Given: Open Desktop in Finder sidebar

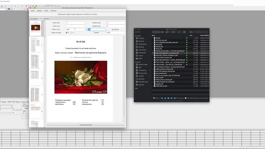Looking at the screenshot, I should click(x=141, y=47).
